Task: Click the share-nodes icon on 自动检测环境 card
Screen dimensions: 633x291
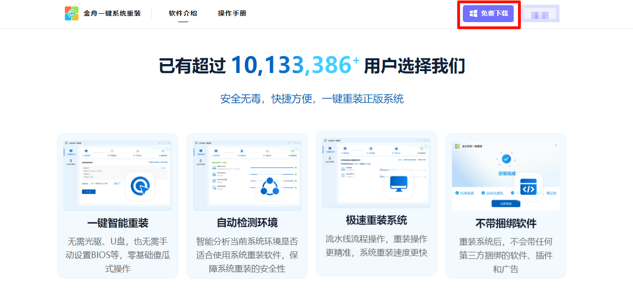Action: coord(270,186)
